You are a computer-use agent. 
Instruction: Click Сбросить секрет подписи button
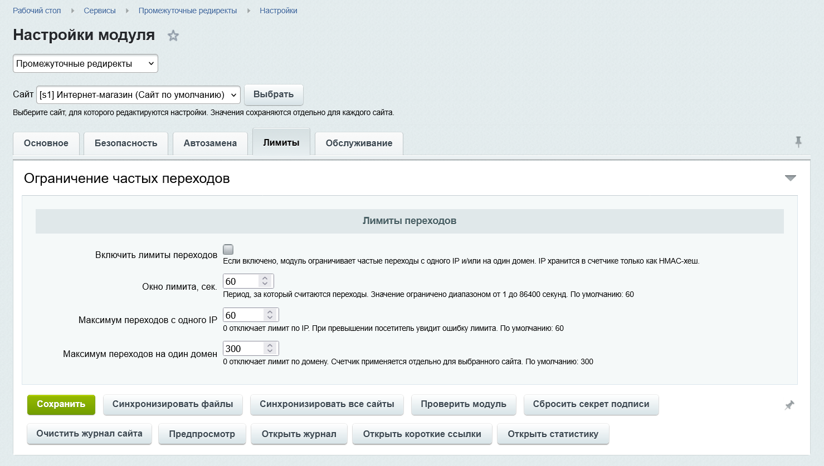tap(591, 404)
